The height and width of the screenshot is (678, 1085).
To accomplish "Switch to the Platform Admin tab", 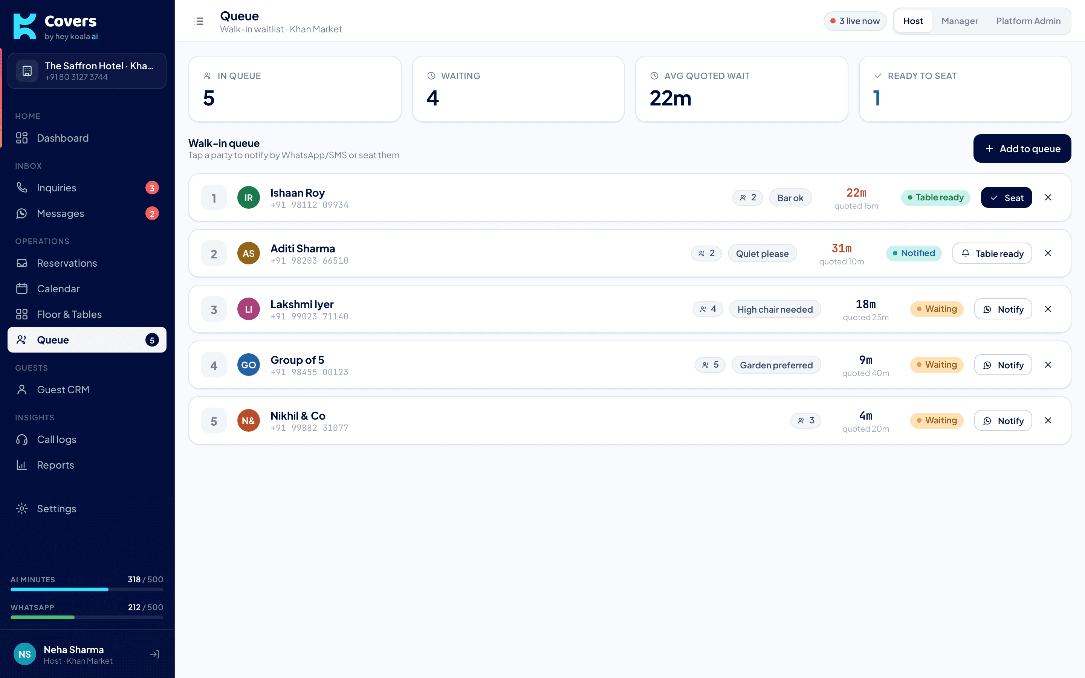I will point(1028,21).
